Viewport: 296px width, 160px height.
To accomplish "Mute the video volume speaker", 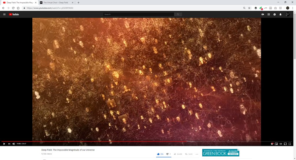I will pos(14,144).
